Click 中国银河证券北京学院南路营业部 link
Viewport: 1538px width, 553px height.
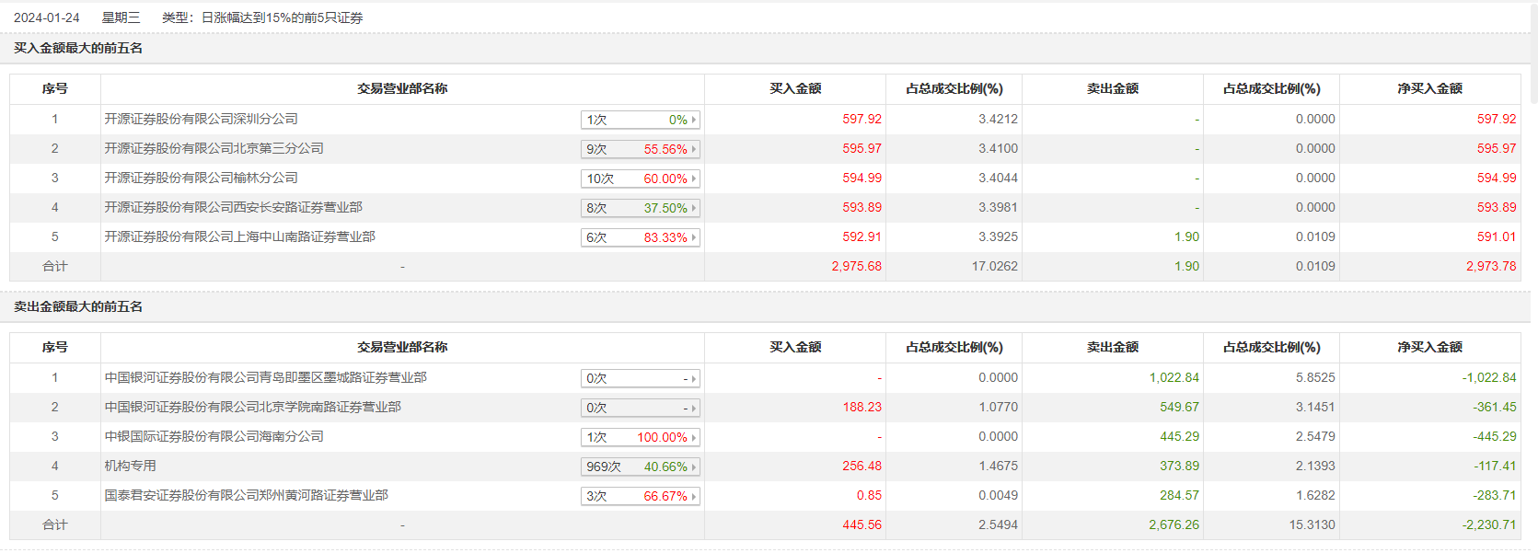click(252, 407)
